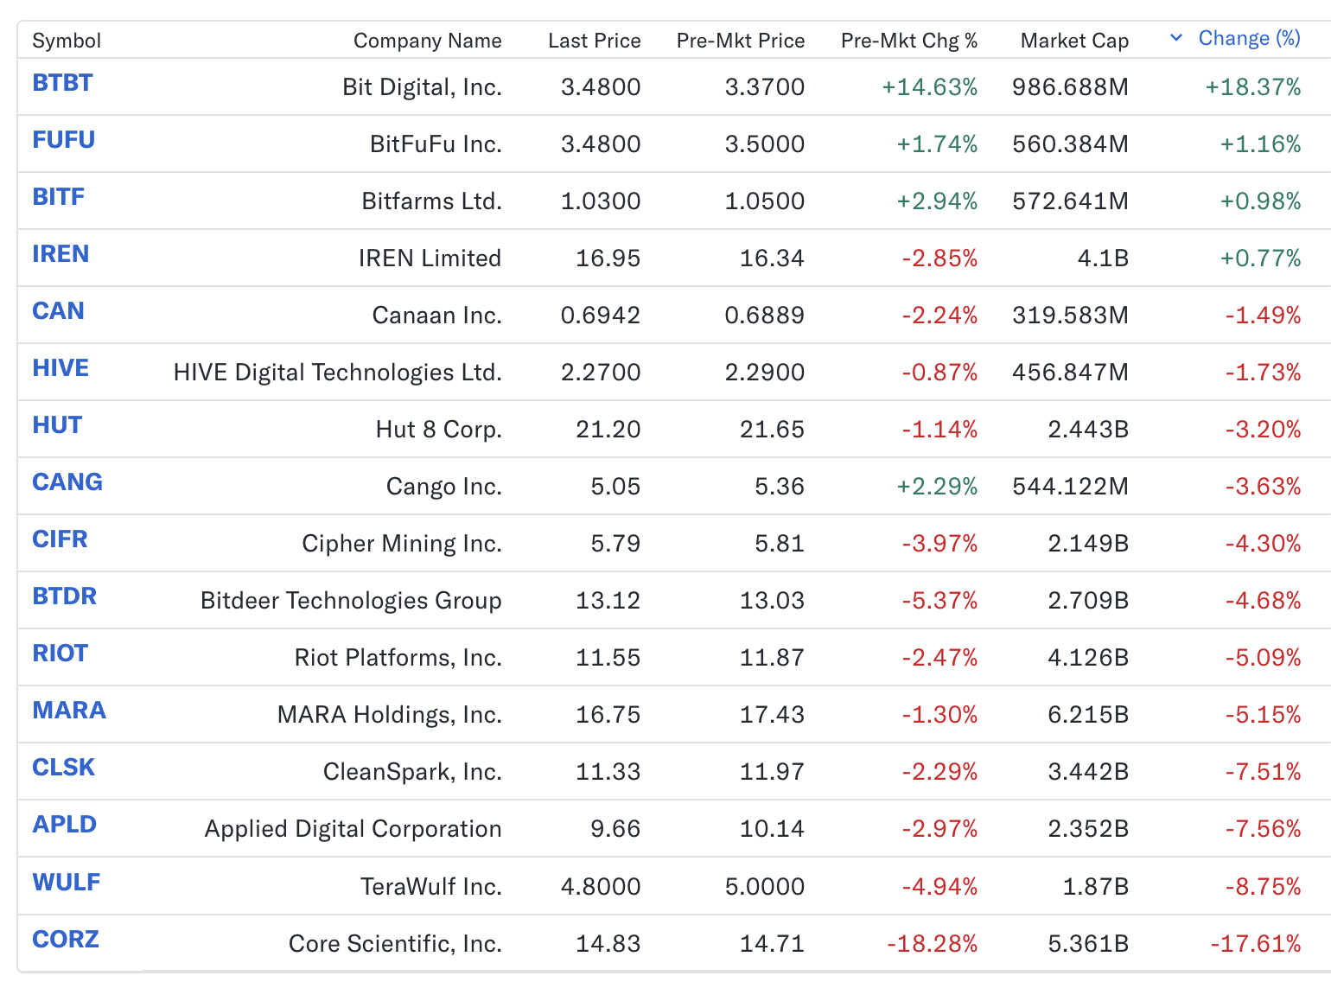Click the Last Price column header
1331x982 pixels.
click(594, 41)
